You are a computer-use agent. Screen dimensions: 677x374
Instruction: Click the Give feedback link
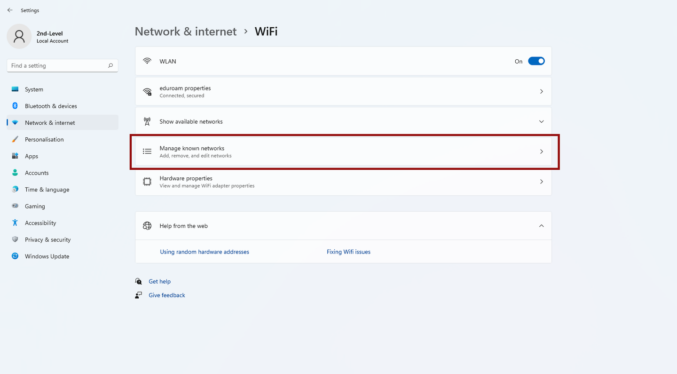point(167,295)
